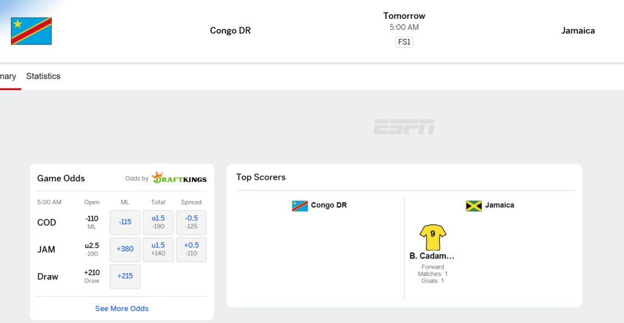Open the See More Odds link

pos(122,308)
